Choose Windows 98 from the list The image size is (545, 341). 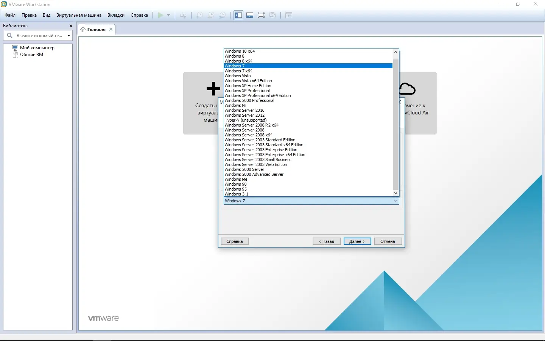pos(308,184)
